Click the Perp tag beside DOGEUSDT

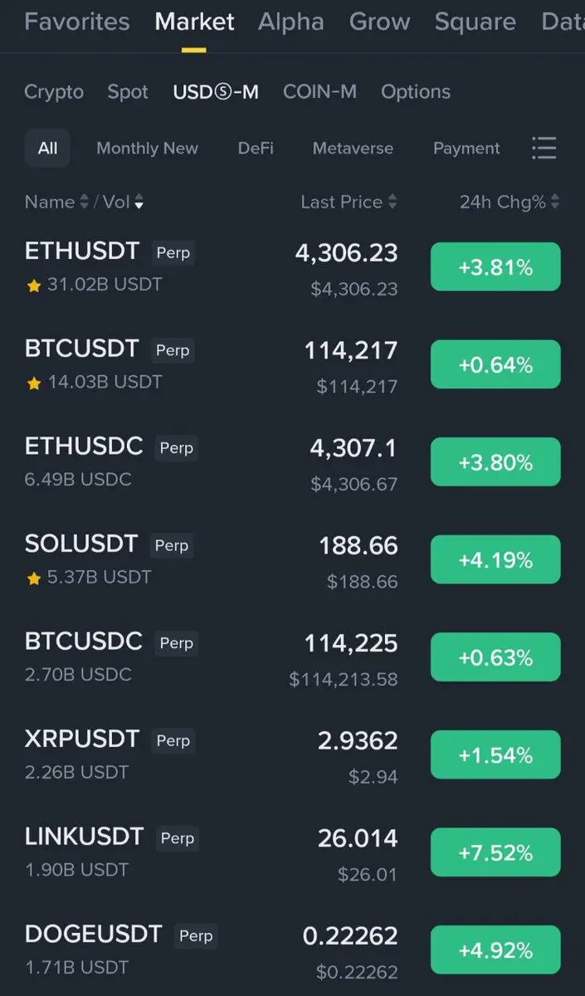tap(196, 935)
